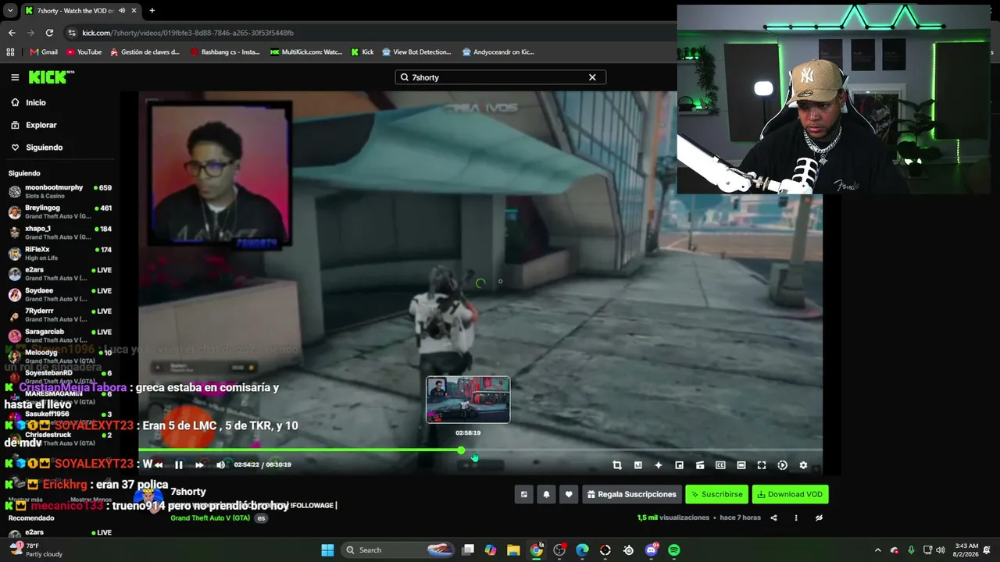Image resolution: width=1000 pixels, height=562 pixels.
Task: Enter fullscreen in the video player
Action: [x=762, y=465]
